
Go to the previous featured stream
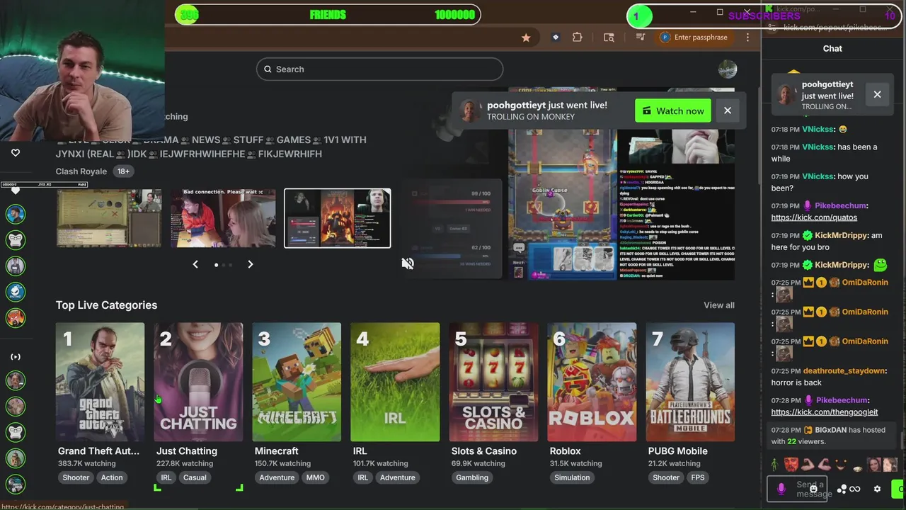click(196, 264)
